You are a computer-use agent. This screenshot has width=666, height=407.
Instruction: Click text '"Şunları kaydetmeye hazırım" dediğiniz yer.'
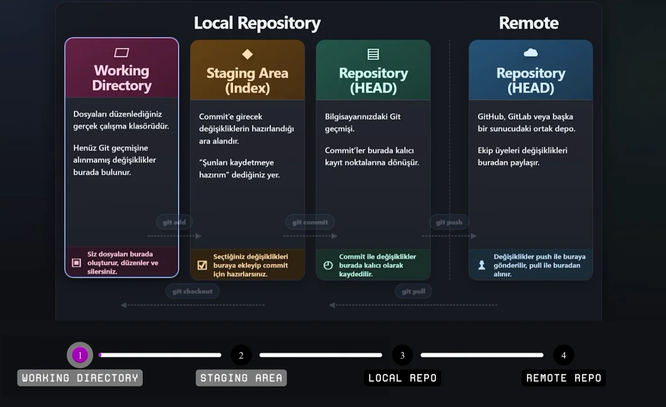tap(239, 168)
